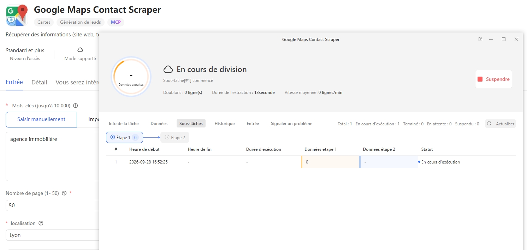Open the Entrée tab on main page

[x=14, y=82]
